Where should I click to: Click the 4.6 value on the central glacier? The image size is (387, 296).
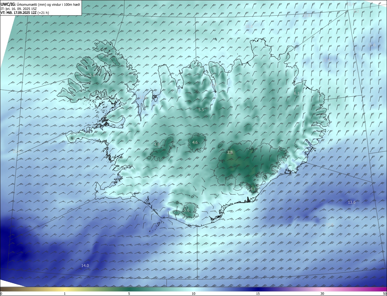pos(195,143)
